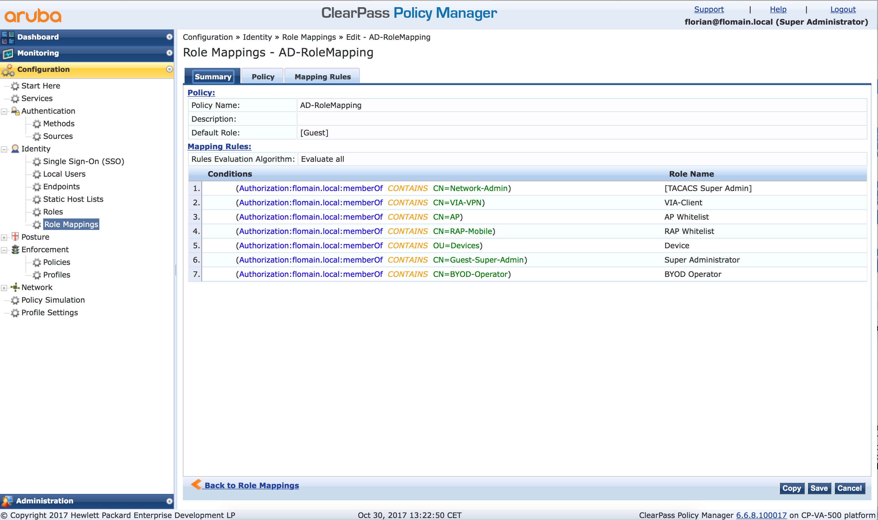Click the Support link
The height and width of the screenshot is (520, 878).
(709, 9)
